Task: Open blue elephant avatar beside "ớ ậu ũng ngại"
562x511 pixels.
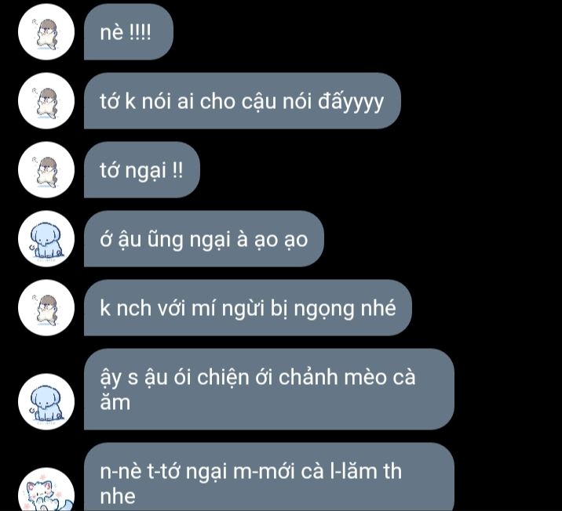Action: pos(46,239)
